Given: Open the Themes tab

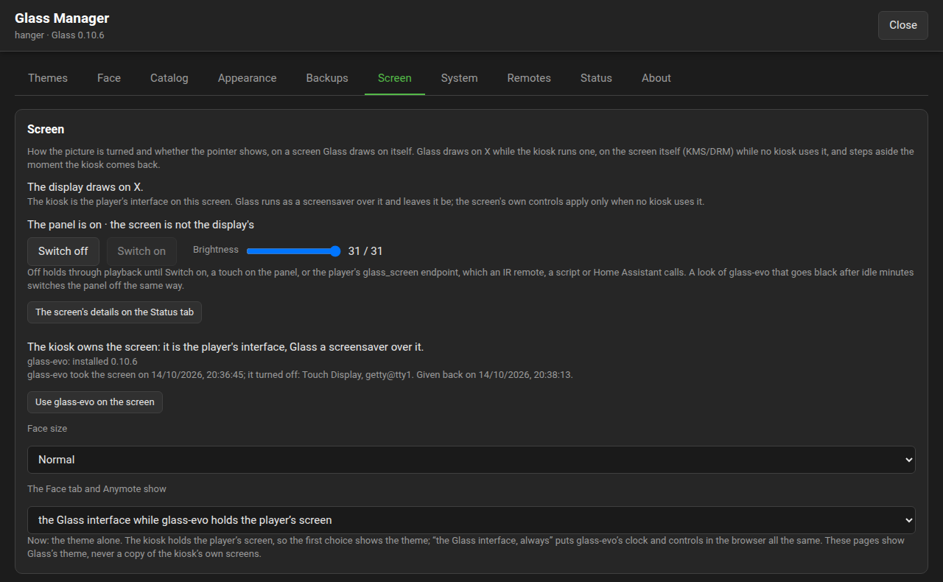Looking at the screenshot, I should coord(48,78).
